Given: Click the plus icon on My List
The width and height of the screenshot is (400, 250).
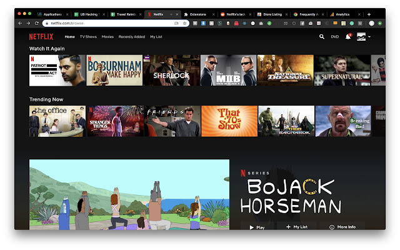Looking at the screenshot, I should click(288, 227).
